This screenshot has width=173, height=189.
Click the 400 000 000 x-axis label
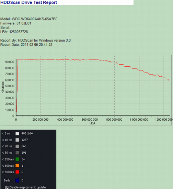tap(65, 120)
